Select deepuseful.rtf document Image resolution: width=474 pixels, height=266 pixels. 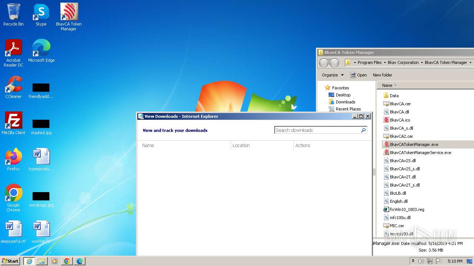point(13,232)
